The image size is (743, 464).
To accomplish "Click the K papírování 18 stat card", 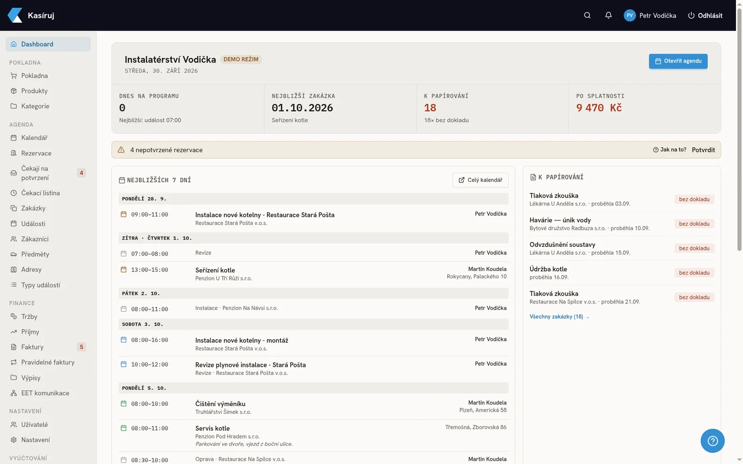I will (x=492, y=109).
